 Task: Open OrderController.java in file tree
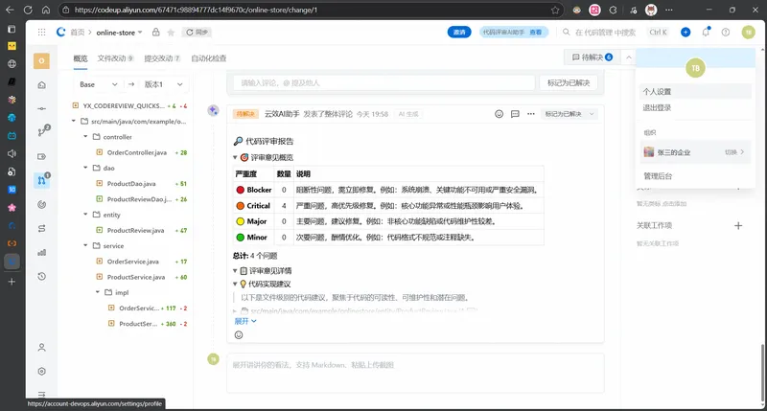137,152
